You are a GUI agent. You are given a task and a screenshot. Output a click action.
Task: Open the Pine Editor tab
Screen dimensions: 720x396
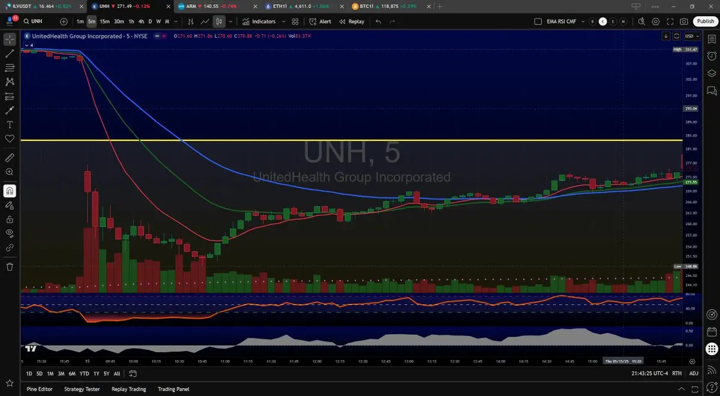tap(40, 389)
